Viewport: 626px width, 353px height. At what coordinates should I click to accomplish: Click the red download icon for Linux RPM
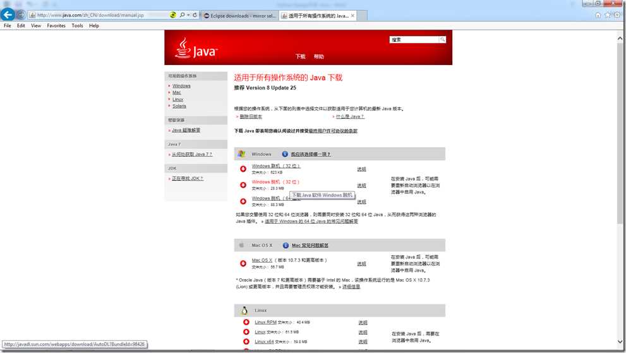click(246, 322)
